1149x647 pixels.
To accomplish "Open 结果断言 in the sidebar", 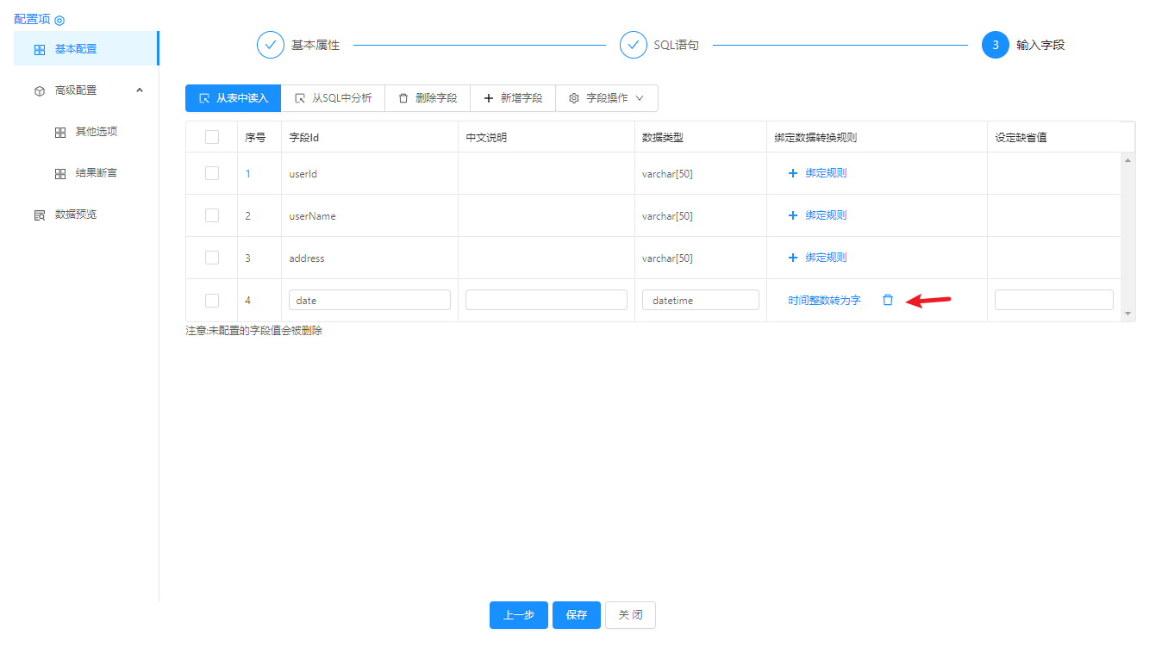I will [x=96, y=173].
